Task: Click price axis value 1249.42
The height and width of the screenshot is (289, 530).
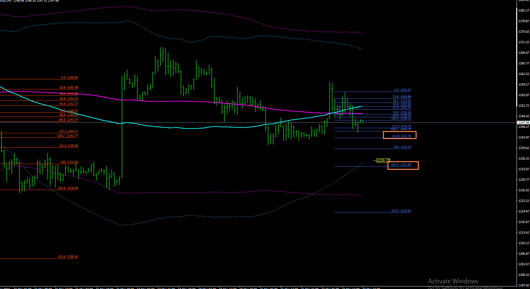Action: pyautogui.click(x=524, y=116)
